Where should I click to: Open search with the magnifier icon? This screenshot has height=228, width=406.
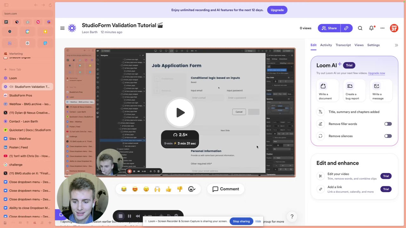(x=360, y=28)
